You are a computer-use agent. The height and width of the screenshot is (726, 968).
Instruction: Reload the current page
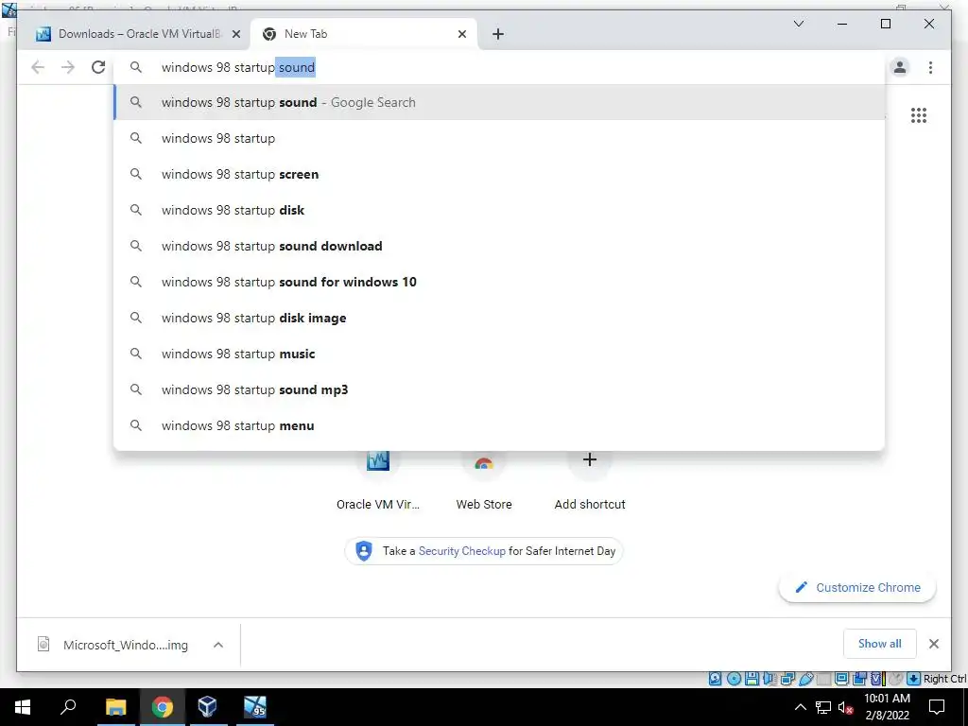(98, 67)
